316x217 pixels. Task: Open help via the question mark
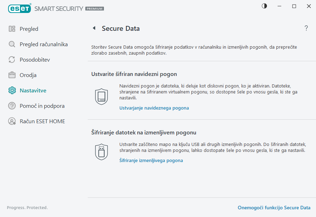[306, 28]
